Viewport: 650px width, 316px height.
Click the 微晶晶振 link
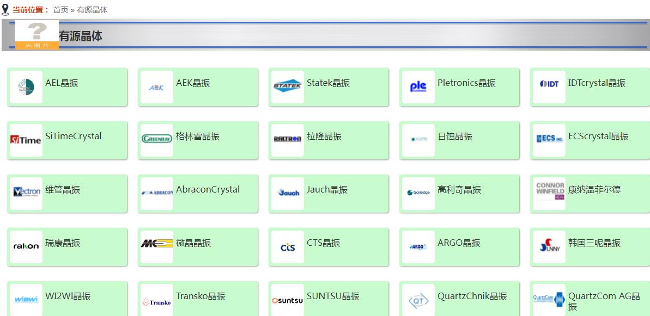tap(193, 243)
